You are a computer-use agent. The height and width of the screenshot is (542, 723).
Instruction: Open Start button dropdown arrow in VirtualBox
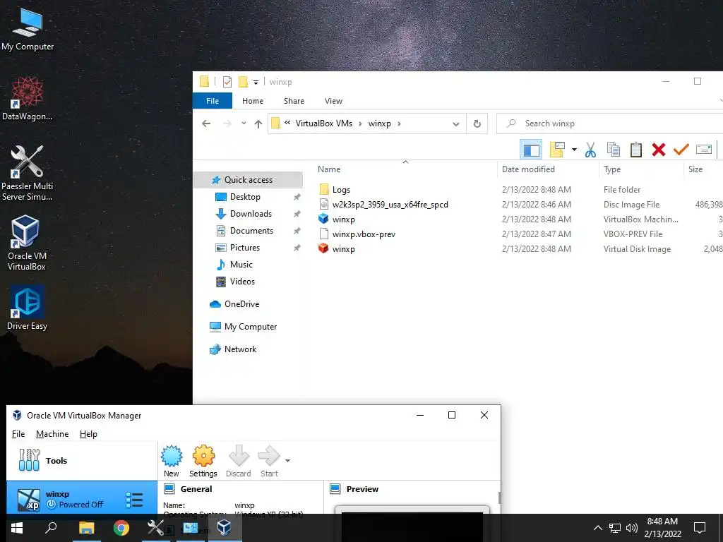click(x=288, y=460)
